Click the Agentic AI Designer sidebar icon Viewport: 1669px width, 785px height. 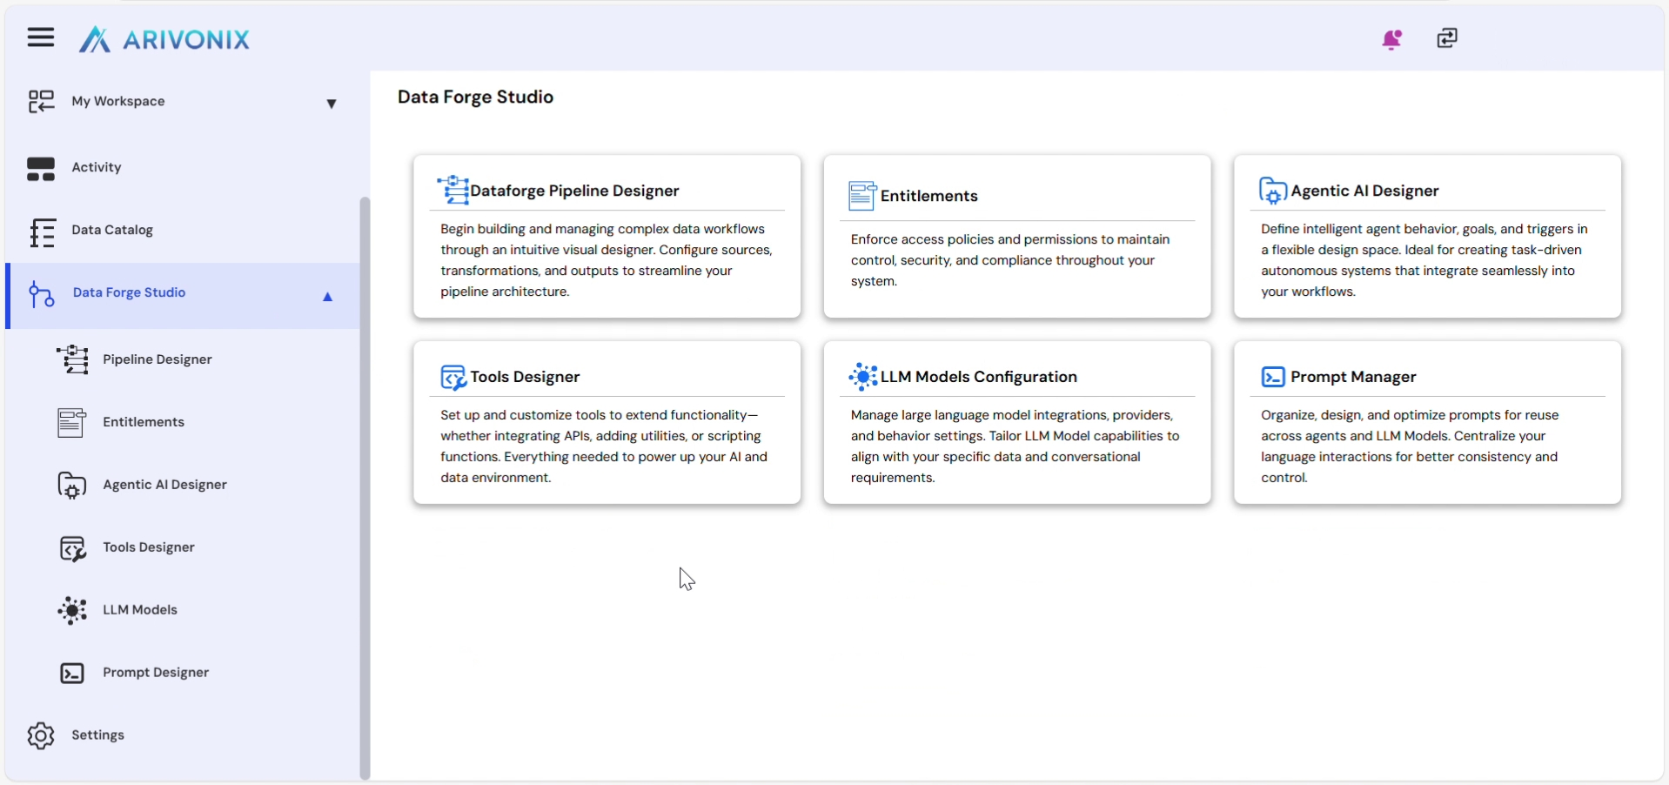click(x=72, y=485)
